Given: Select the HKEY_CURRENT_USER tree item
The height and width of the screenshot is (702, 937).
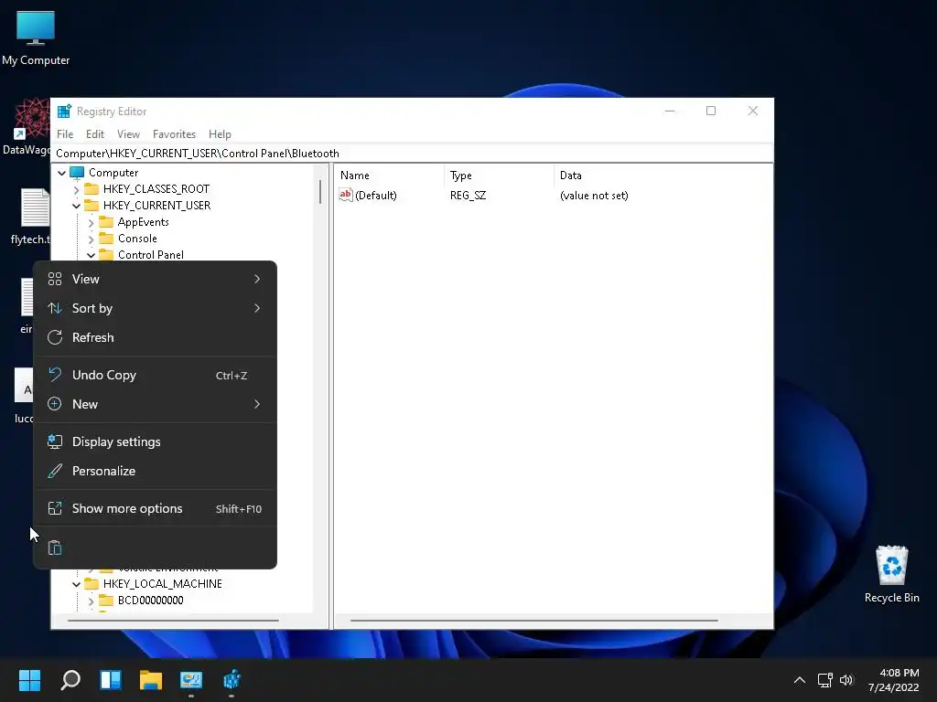Looking at the screenshot, I should pos(156,206).
